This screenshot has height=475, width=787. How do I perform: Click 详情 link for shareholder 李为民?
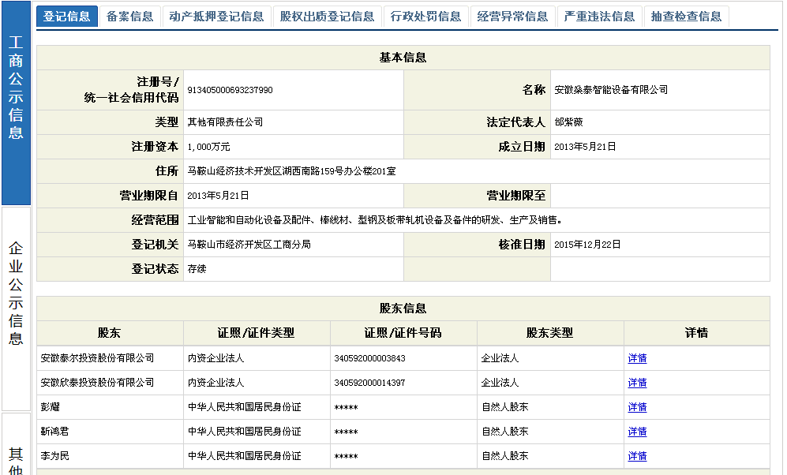[x=637, y=456]
